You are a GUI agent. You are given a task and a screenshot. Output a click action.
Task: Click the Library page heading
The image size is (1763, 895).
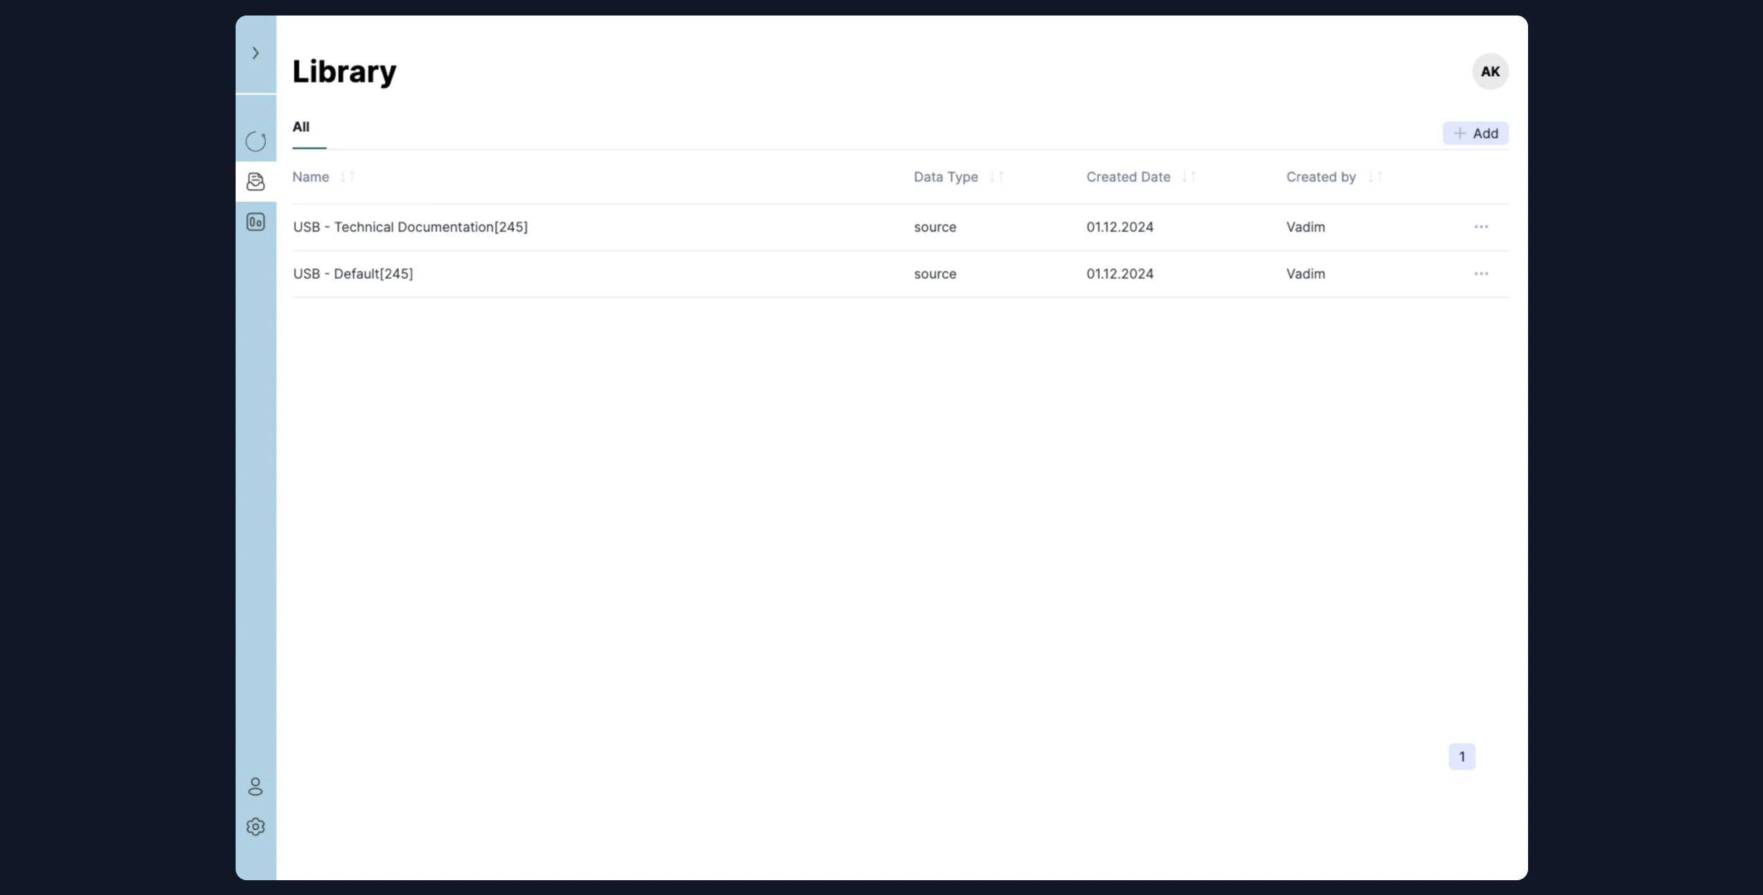[x=344, y=71]
